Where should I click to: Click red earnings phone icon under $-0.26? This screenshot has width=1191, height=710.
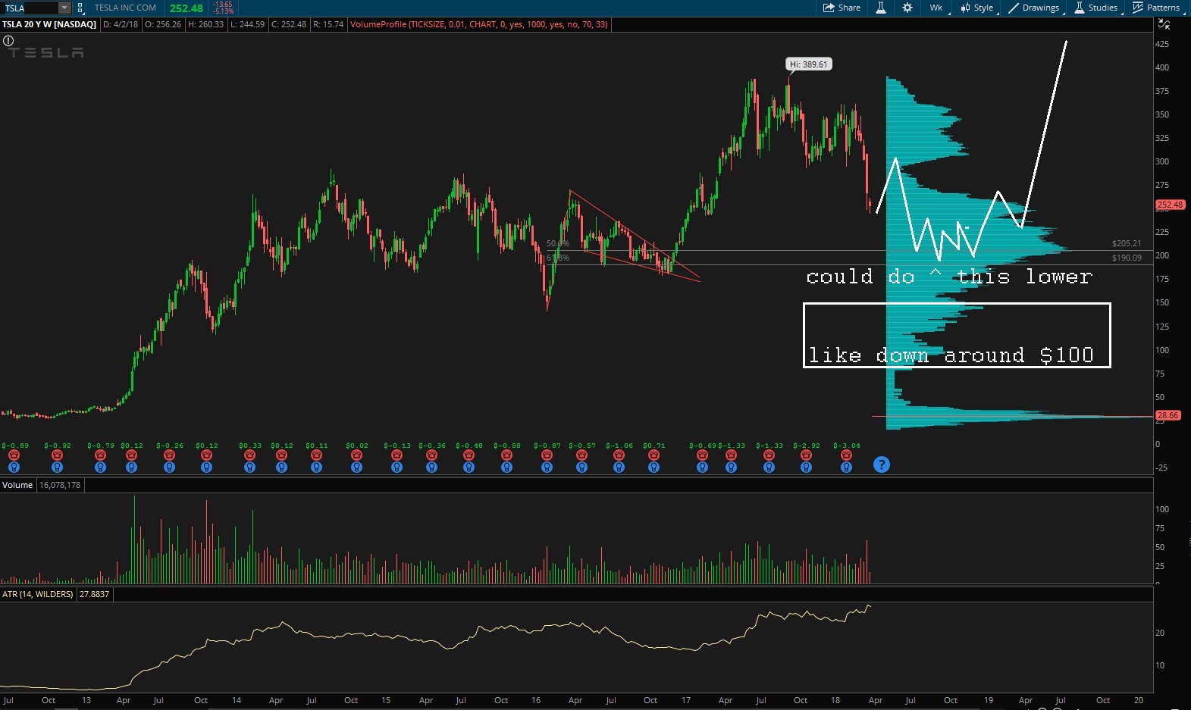tap(169, 455)
